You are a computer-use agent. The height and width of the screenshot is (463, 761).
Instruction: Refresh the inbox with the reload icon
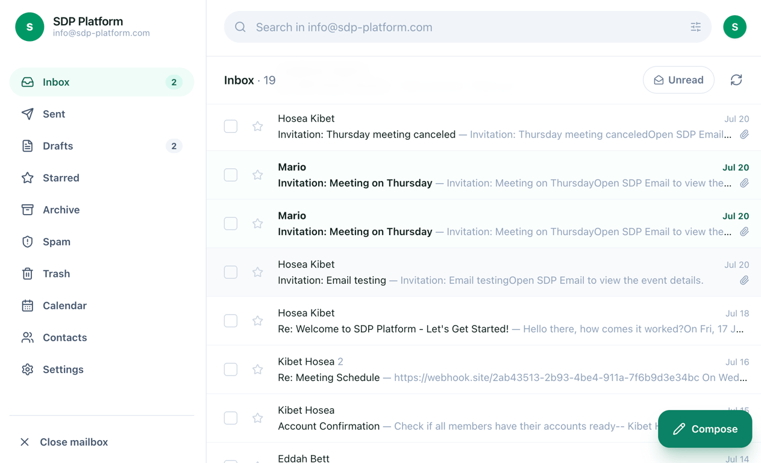(736, 80)
